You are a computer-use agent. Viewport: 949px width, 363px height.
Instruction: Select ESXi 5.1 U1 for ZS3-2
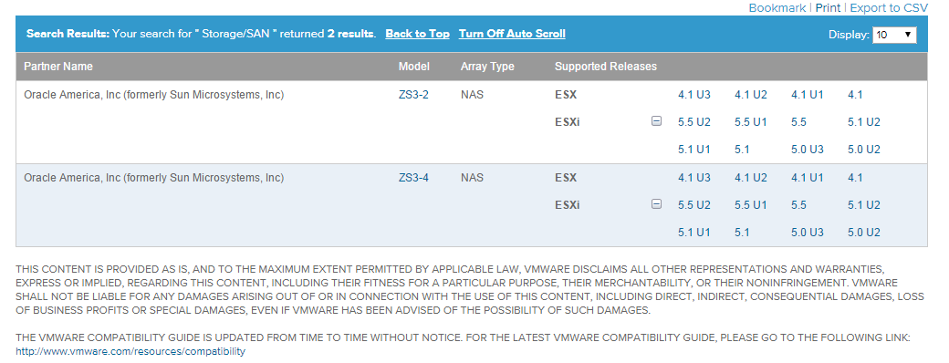click(694, 150)
